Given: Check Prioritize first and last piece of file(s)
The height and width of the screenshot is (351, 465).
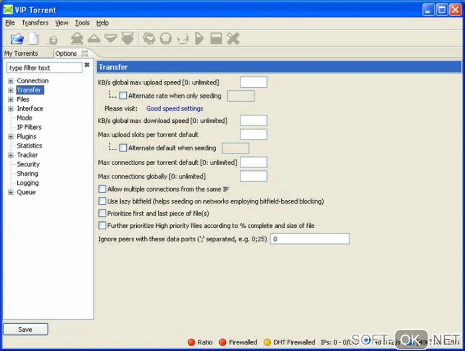Looking at the screenshot, I should coord(102,214).
